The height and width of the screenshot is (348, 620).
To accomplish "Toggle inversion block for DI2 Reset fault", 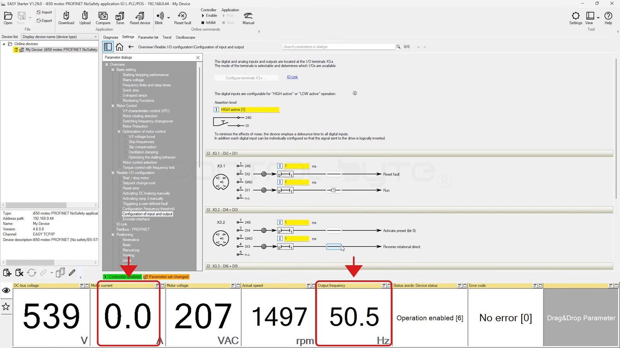I will click(x=334, y=174).
